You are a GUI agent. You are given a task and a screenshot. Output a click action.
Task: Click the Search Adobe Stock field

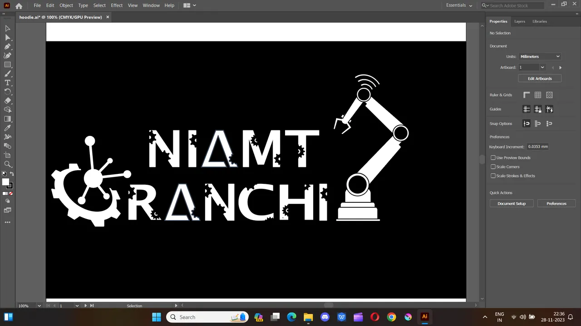pyautogui.click(x=512, y=5)
